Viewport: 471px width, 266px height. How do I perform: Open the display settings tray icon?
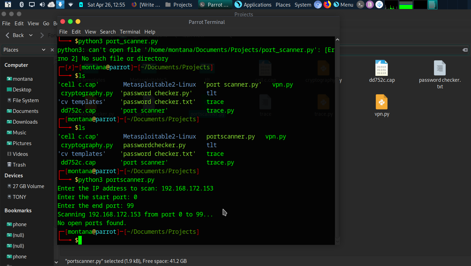[x=32, y=5]
